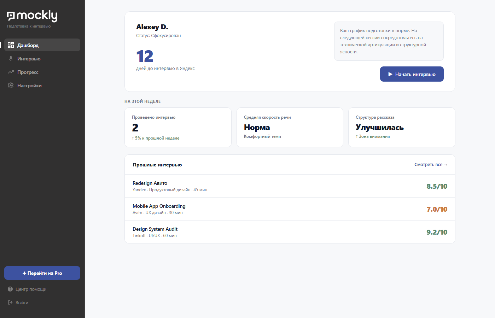Click the Alexey D. profile name
The image size is (495, 318).
point(152,27)
